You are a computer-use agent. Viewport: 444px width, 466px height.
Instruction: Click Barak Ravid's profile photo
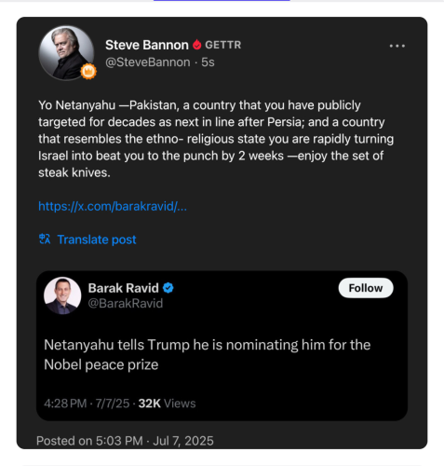point(62,295)
